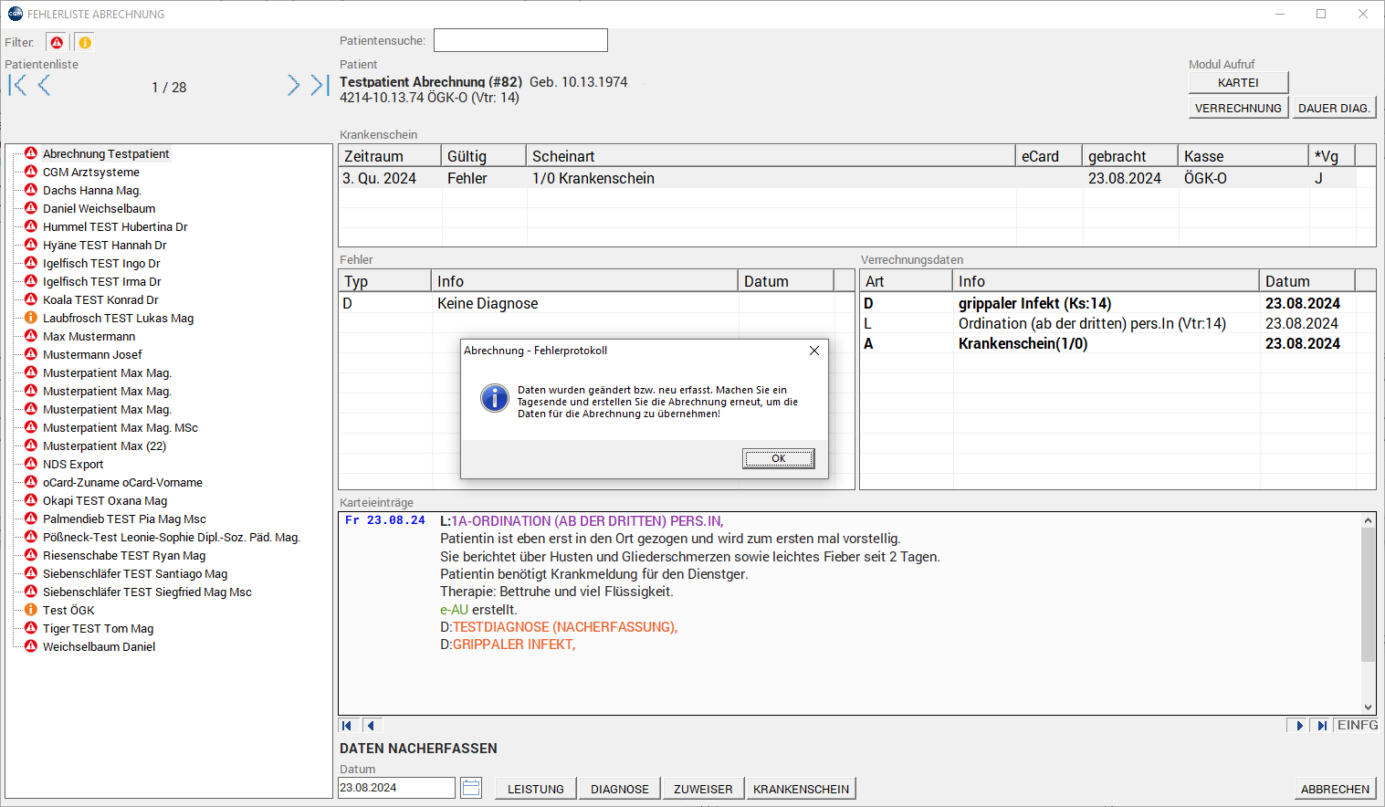Open the calendar date picker

(x=471, y=788)
